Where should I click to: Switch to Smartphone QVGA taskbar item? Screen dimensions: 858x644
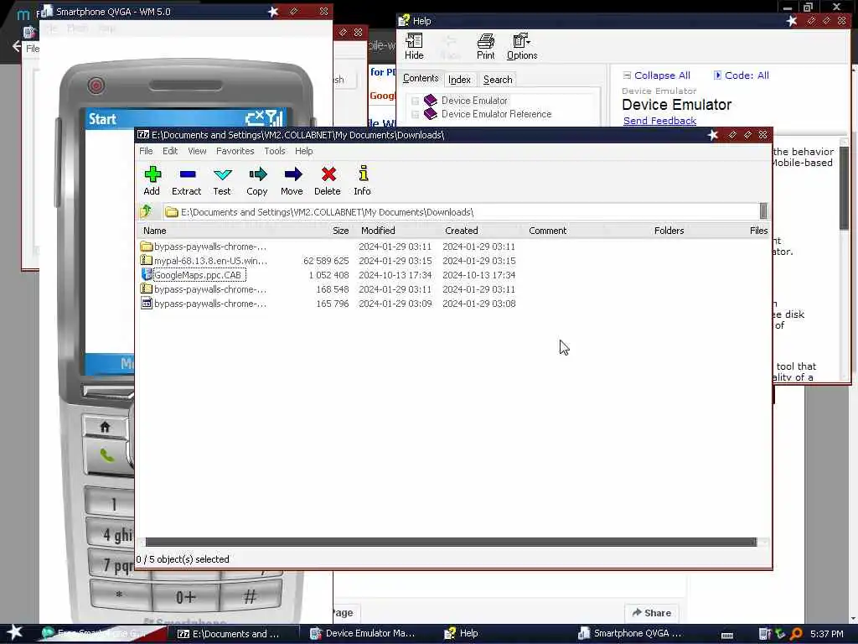630,634
